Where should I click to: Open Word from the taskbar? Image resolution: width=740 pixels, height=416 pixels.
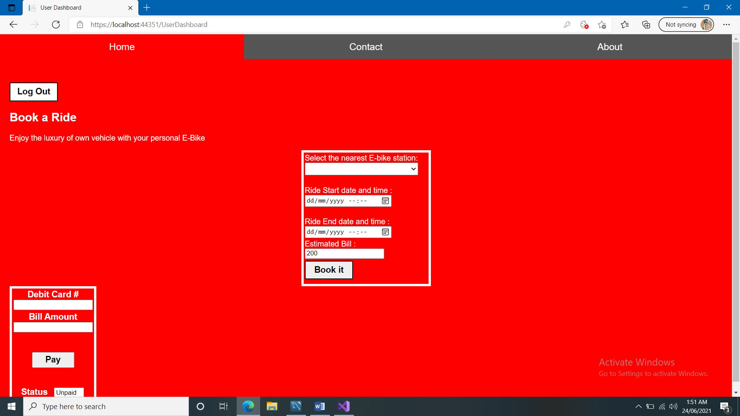click(320, 406)
